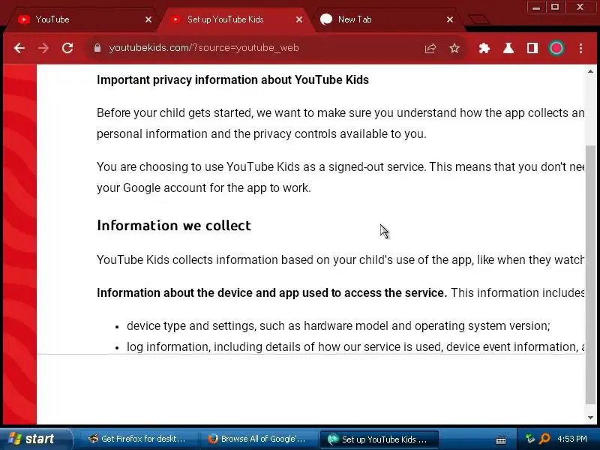The height and width of the screenshot is (450, 600).
Task: Open the Extensions puzzle icon
Action: pyautogui.click(x=484, y=48)
